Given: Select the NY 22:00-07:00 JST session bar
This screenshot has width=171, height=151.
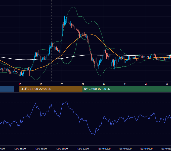Looking at the screenshot, I should (x=126, y=89).
